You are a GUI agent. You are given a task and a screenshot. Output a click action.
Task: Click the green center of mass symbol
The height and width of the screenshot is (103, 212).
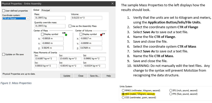[66, 35]
